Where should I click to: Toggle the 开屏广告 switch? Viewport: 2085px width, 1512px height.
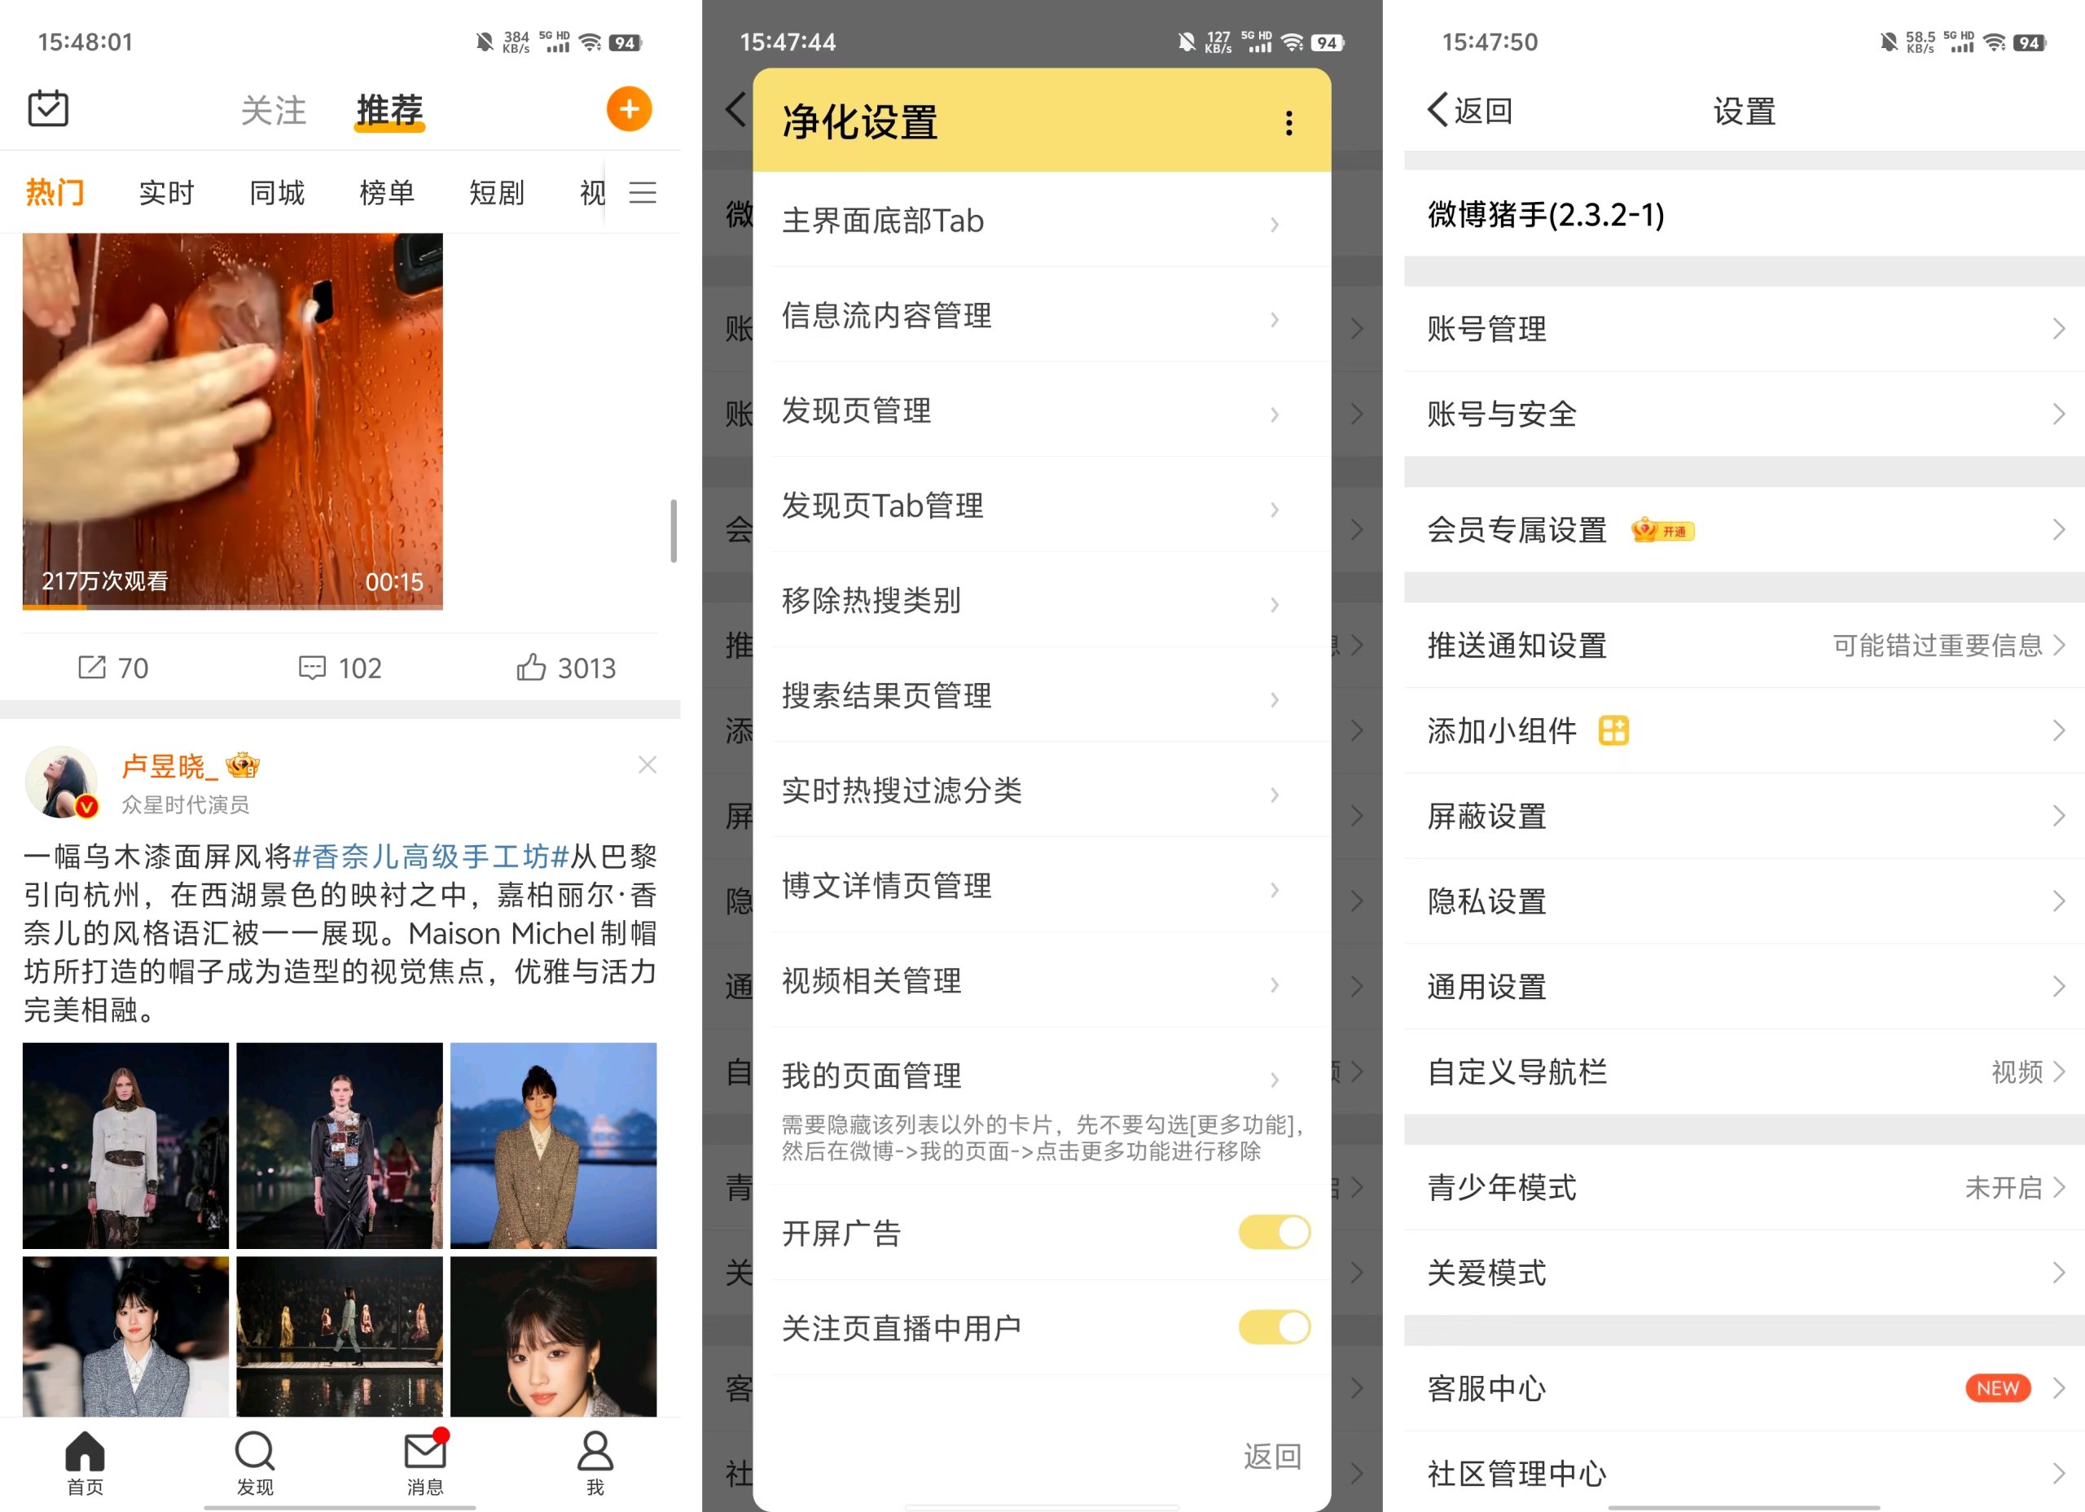(x=1274, y=1233)
